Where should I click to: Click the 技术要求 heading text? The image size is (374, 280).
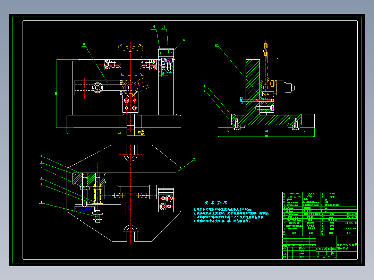[x=216, y=203]
